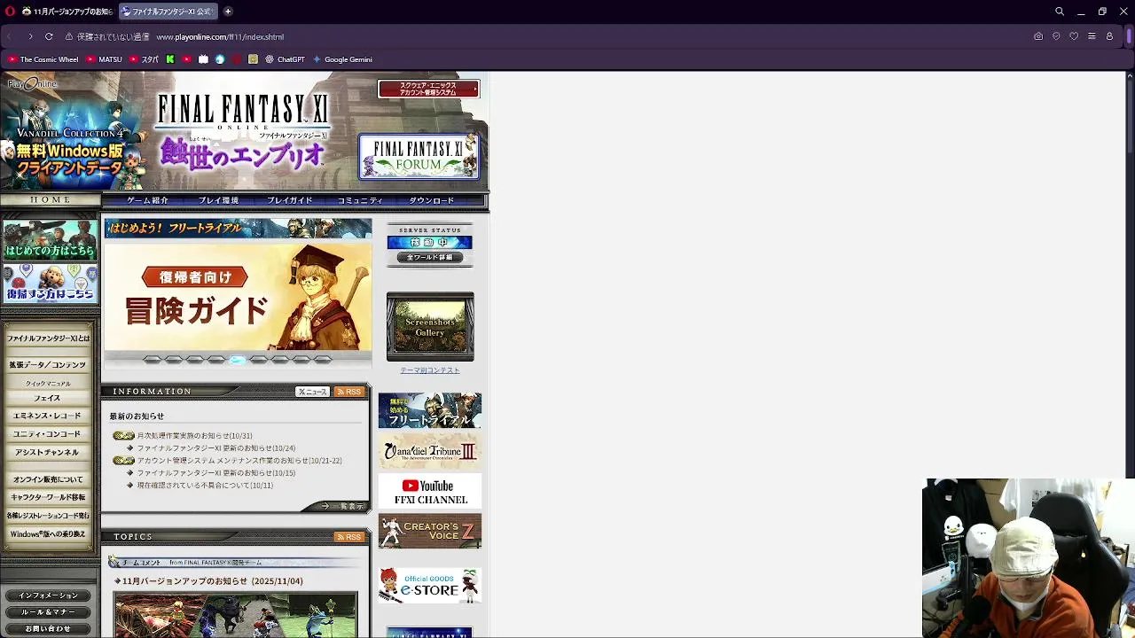Viewport: 1135px width, 638px height.
Task: Open 拡張データ／コンテンツ sidebar link
Action: click(48, 365)
